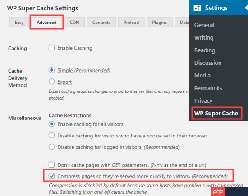Open General settings menu item

click(204, 25)
